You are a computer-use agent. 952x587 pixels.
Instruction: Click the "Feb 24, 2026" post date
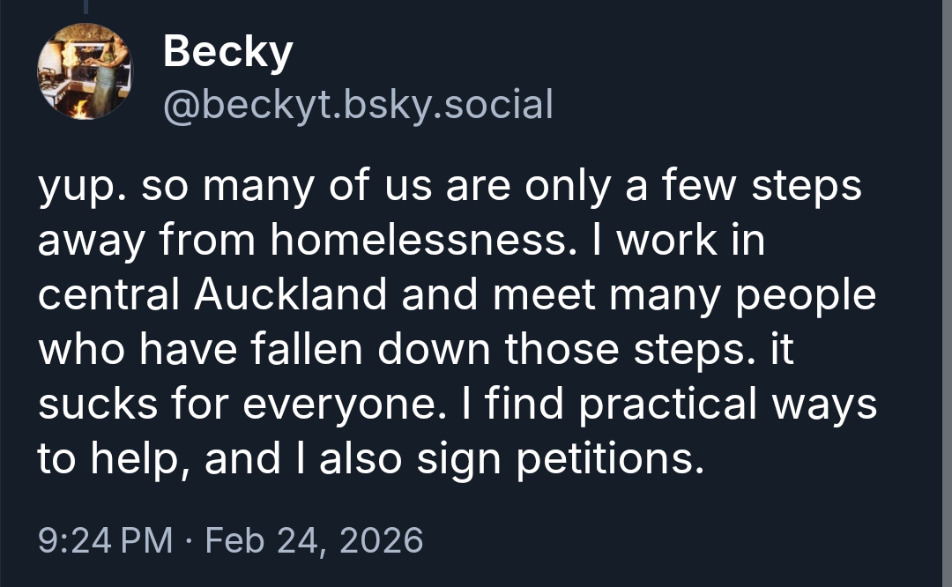pos(314,539)
